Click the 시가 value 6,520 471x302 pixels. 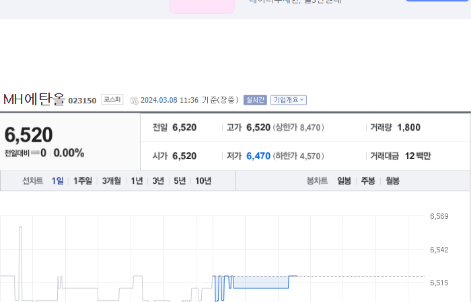(x=184, y=156)
